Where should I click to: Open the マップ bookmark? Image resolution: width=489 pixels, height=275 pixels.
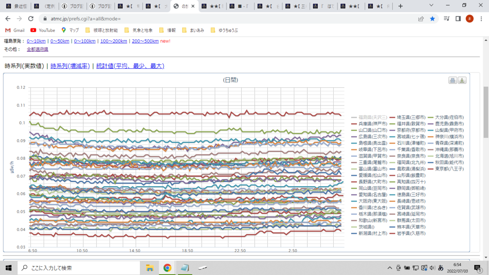70,30
